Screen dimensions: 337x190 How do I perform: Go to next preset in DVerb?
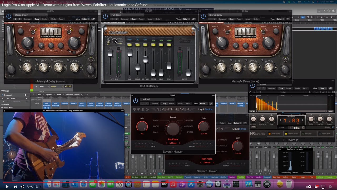(146, 103)
